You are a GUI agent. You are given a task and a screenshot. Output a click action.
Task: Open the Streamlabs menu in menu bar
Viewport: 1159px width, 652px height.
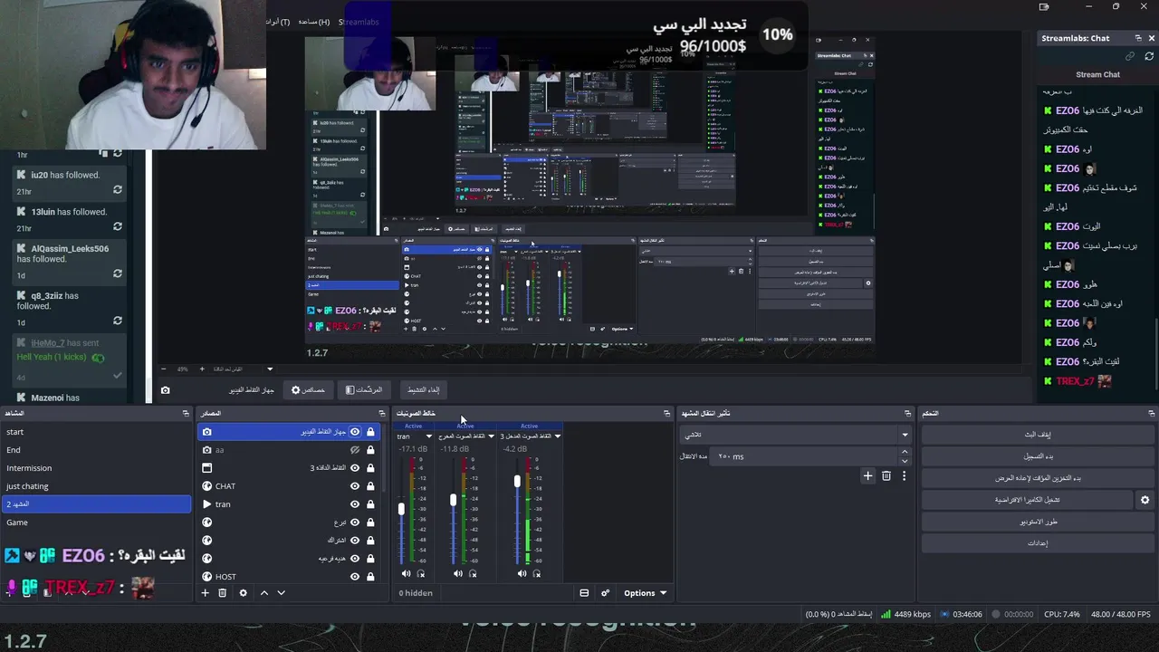359,22
